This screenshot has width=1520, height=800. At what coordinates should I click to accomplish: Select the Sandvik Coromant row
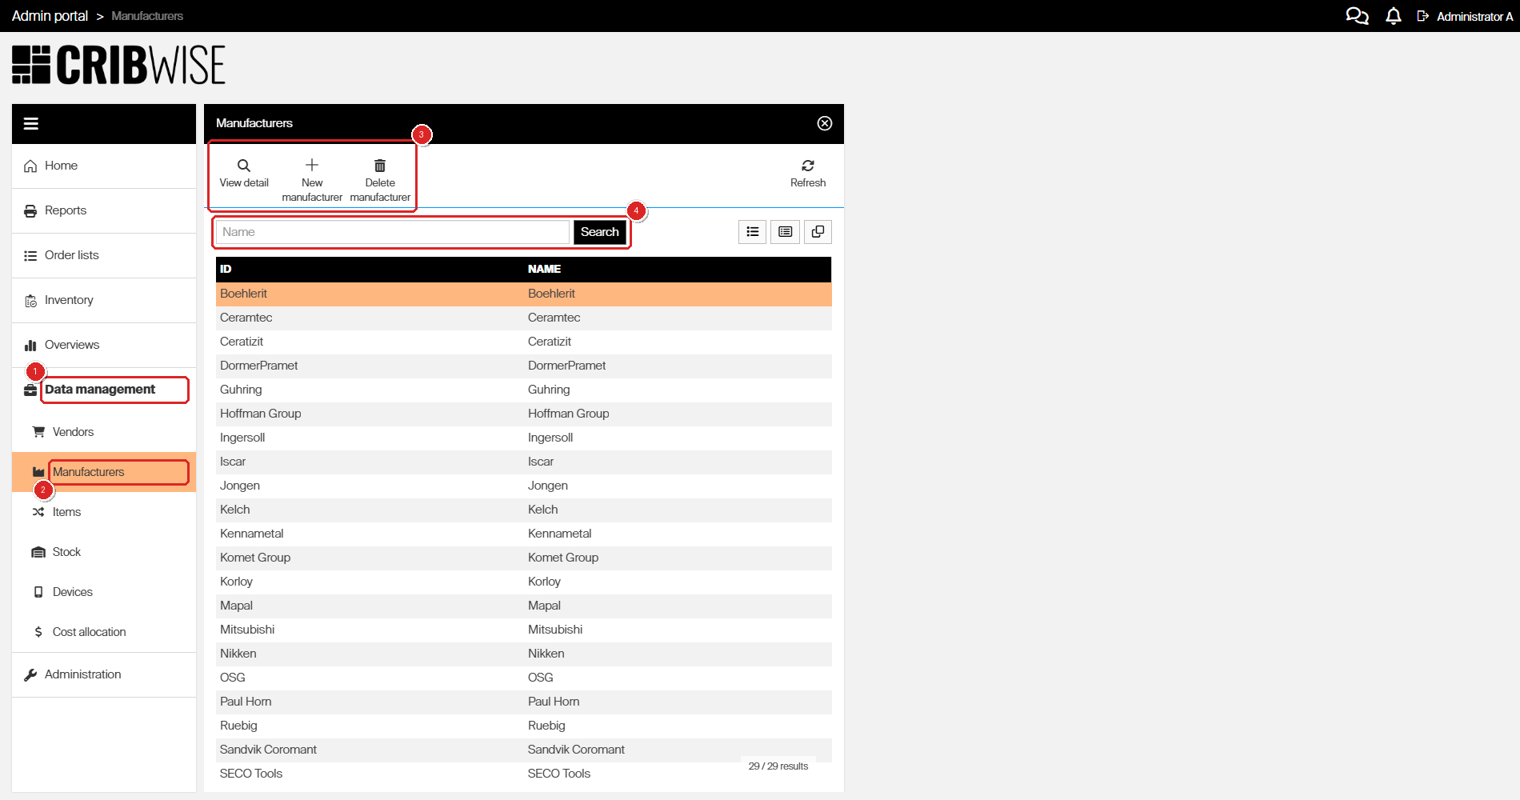click(x=524, y=750)
